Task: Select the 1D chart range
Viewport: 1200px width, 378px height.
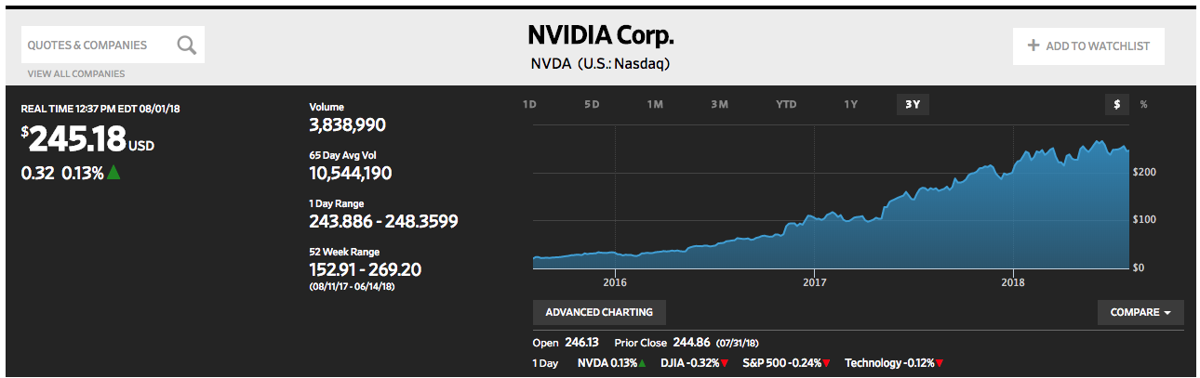Action: click(529, 104)
